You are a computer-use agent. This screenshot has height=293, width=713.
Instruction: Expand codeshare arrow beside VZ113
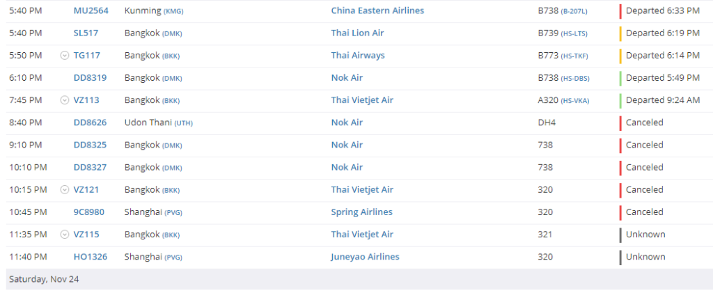65,100
